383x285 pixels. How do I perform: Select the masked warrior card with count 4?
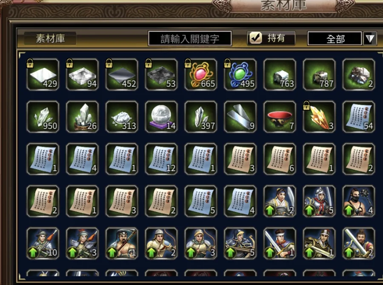coord(359,201)
